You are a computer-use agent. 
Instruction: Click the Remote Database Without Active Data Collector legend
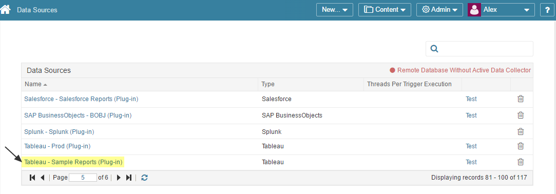pyautogui.click(x=461, y=70)
